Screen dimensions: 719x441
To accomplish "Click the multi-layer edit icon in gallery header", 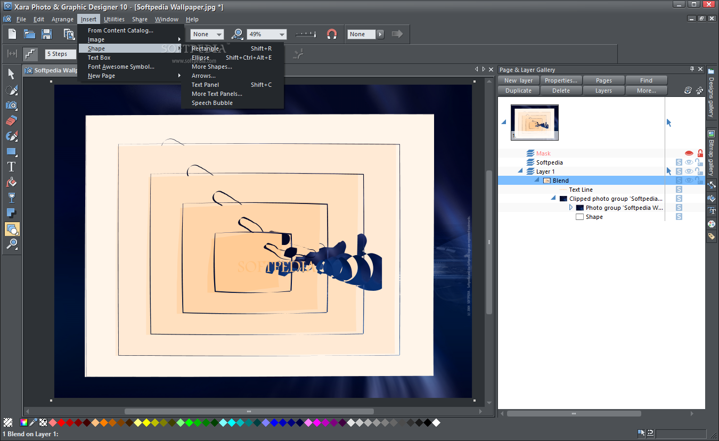I will (x=699, y=91).
